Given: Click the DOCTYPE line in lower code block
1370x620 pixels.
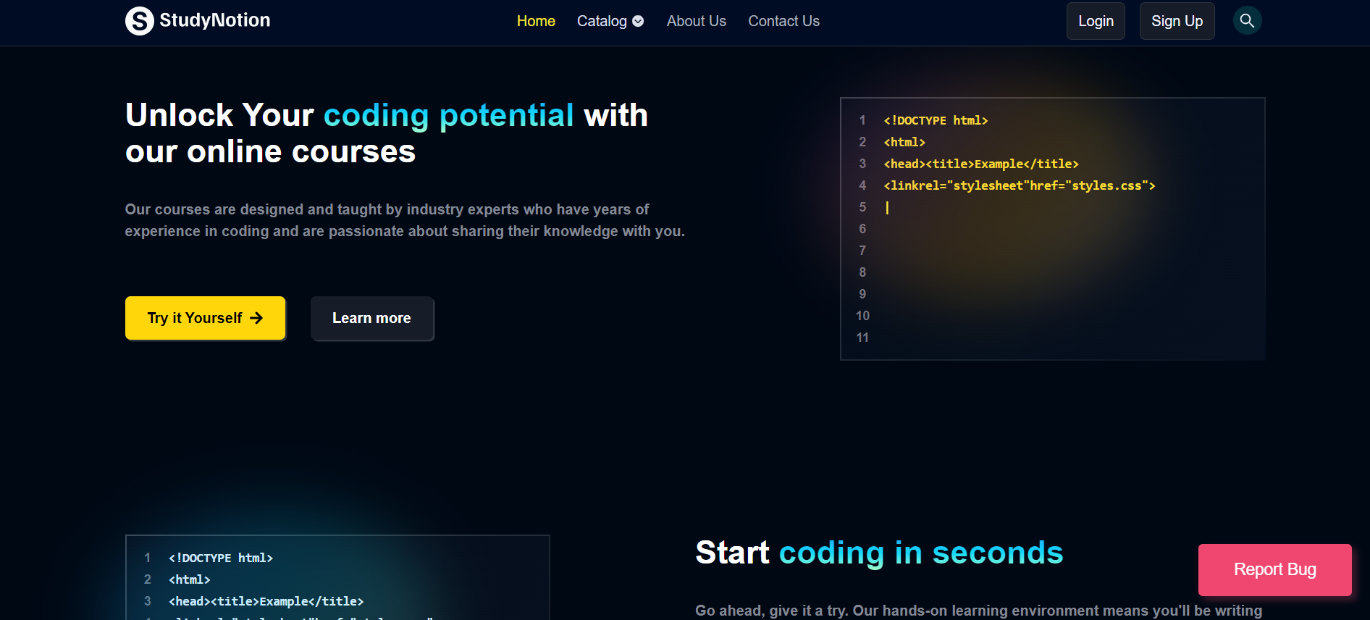Looking at the screenshot, I should tap(220, 558).
